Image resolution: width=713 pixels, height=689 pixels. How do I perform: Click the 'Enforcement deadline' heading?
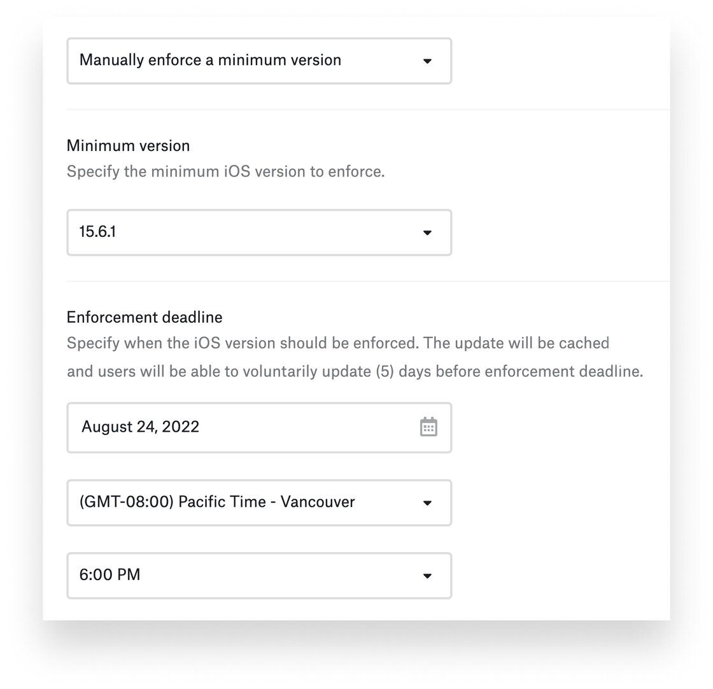(x=145, y=317)
